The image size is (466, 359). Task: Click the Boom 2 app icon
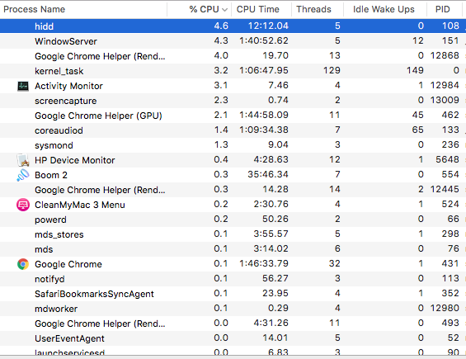click(23, 175)
